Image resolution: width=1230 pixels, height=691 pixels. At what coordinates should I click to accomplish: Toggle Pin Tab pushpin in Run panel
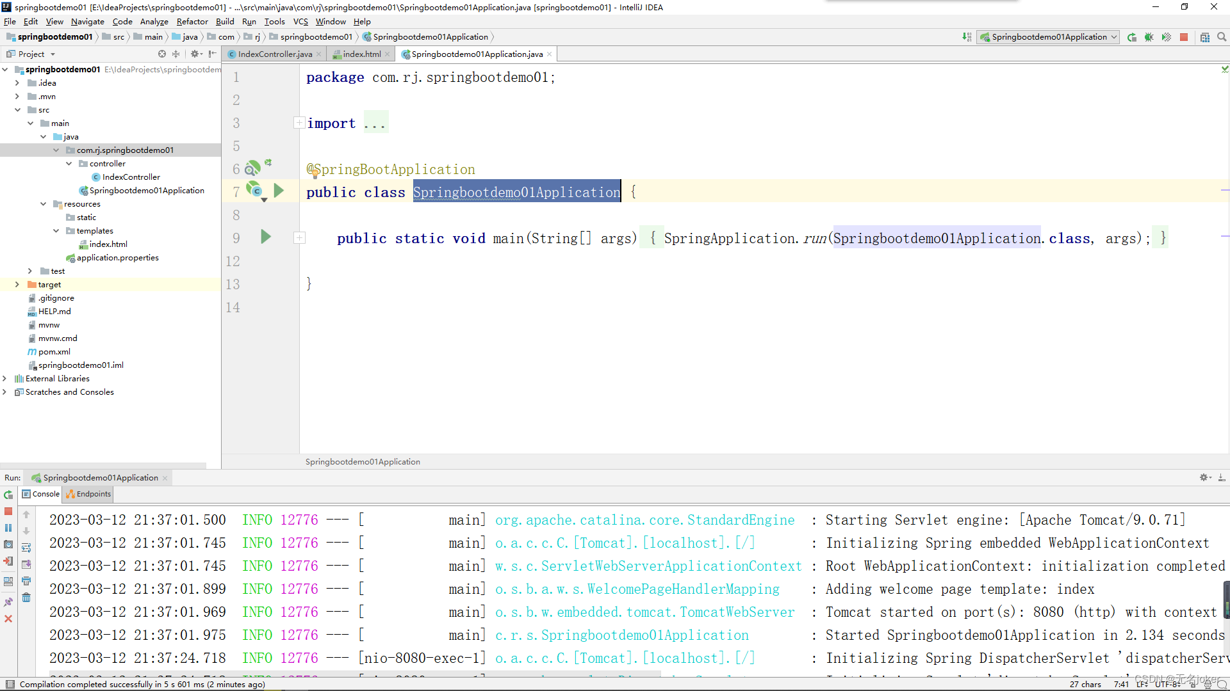(8, 602)
